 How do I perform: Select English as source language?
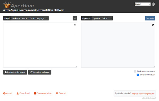(x=7, y=18)
